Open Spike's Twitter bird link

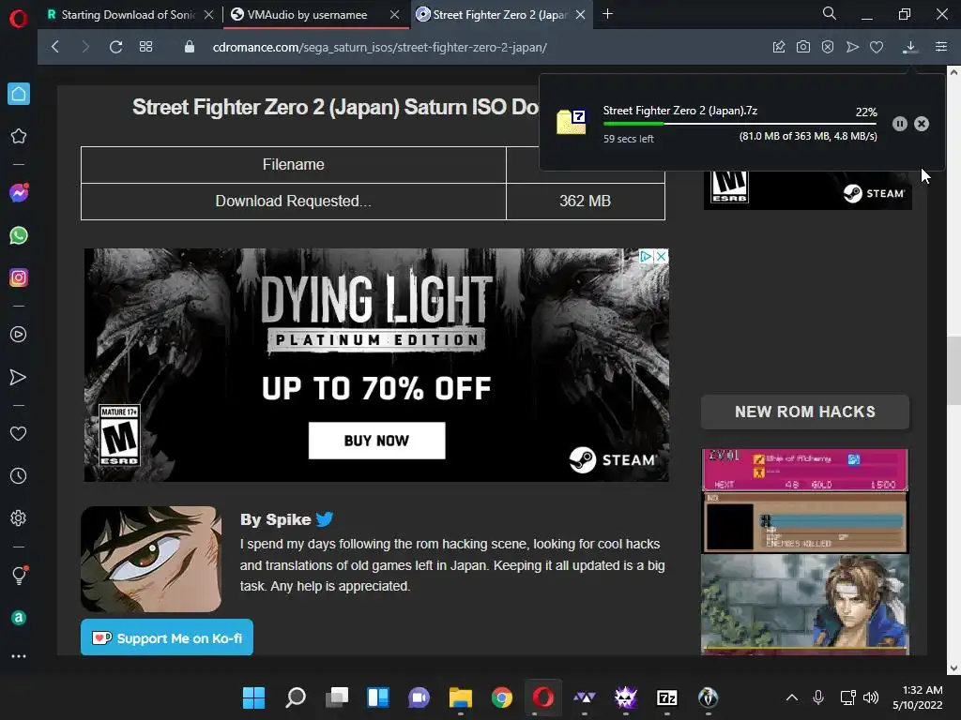tap(324, 519)
